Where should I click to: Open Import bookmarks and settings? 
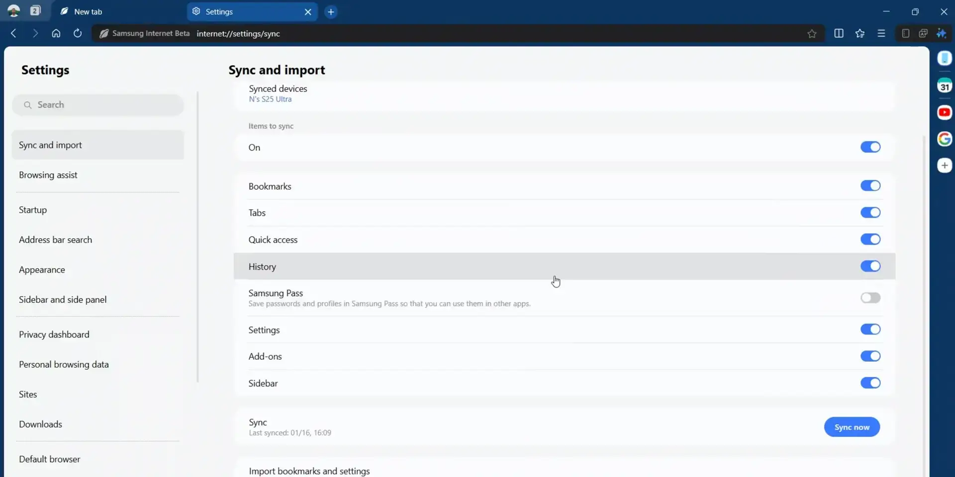pos(309,470)
